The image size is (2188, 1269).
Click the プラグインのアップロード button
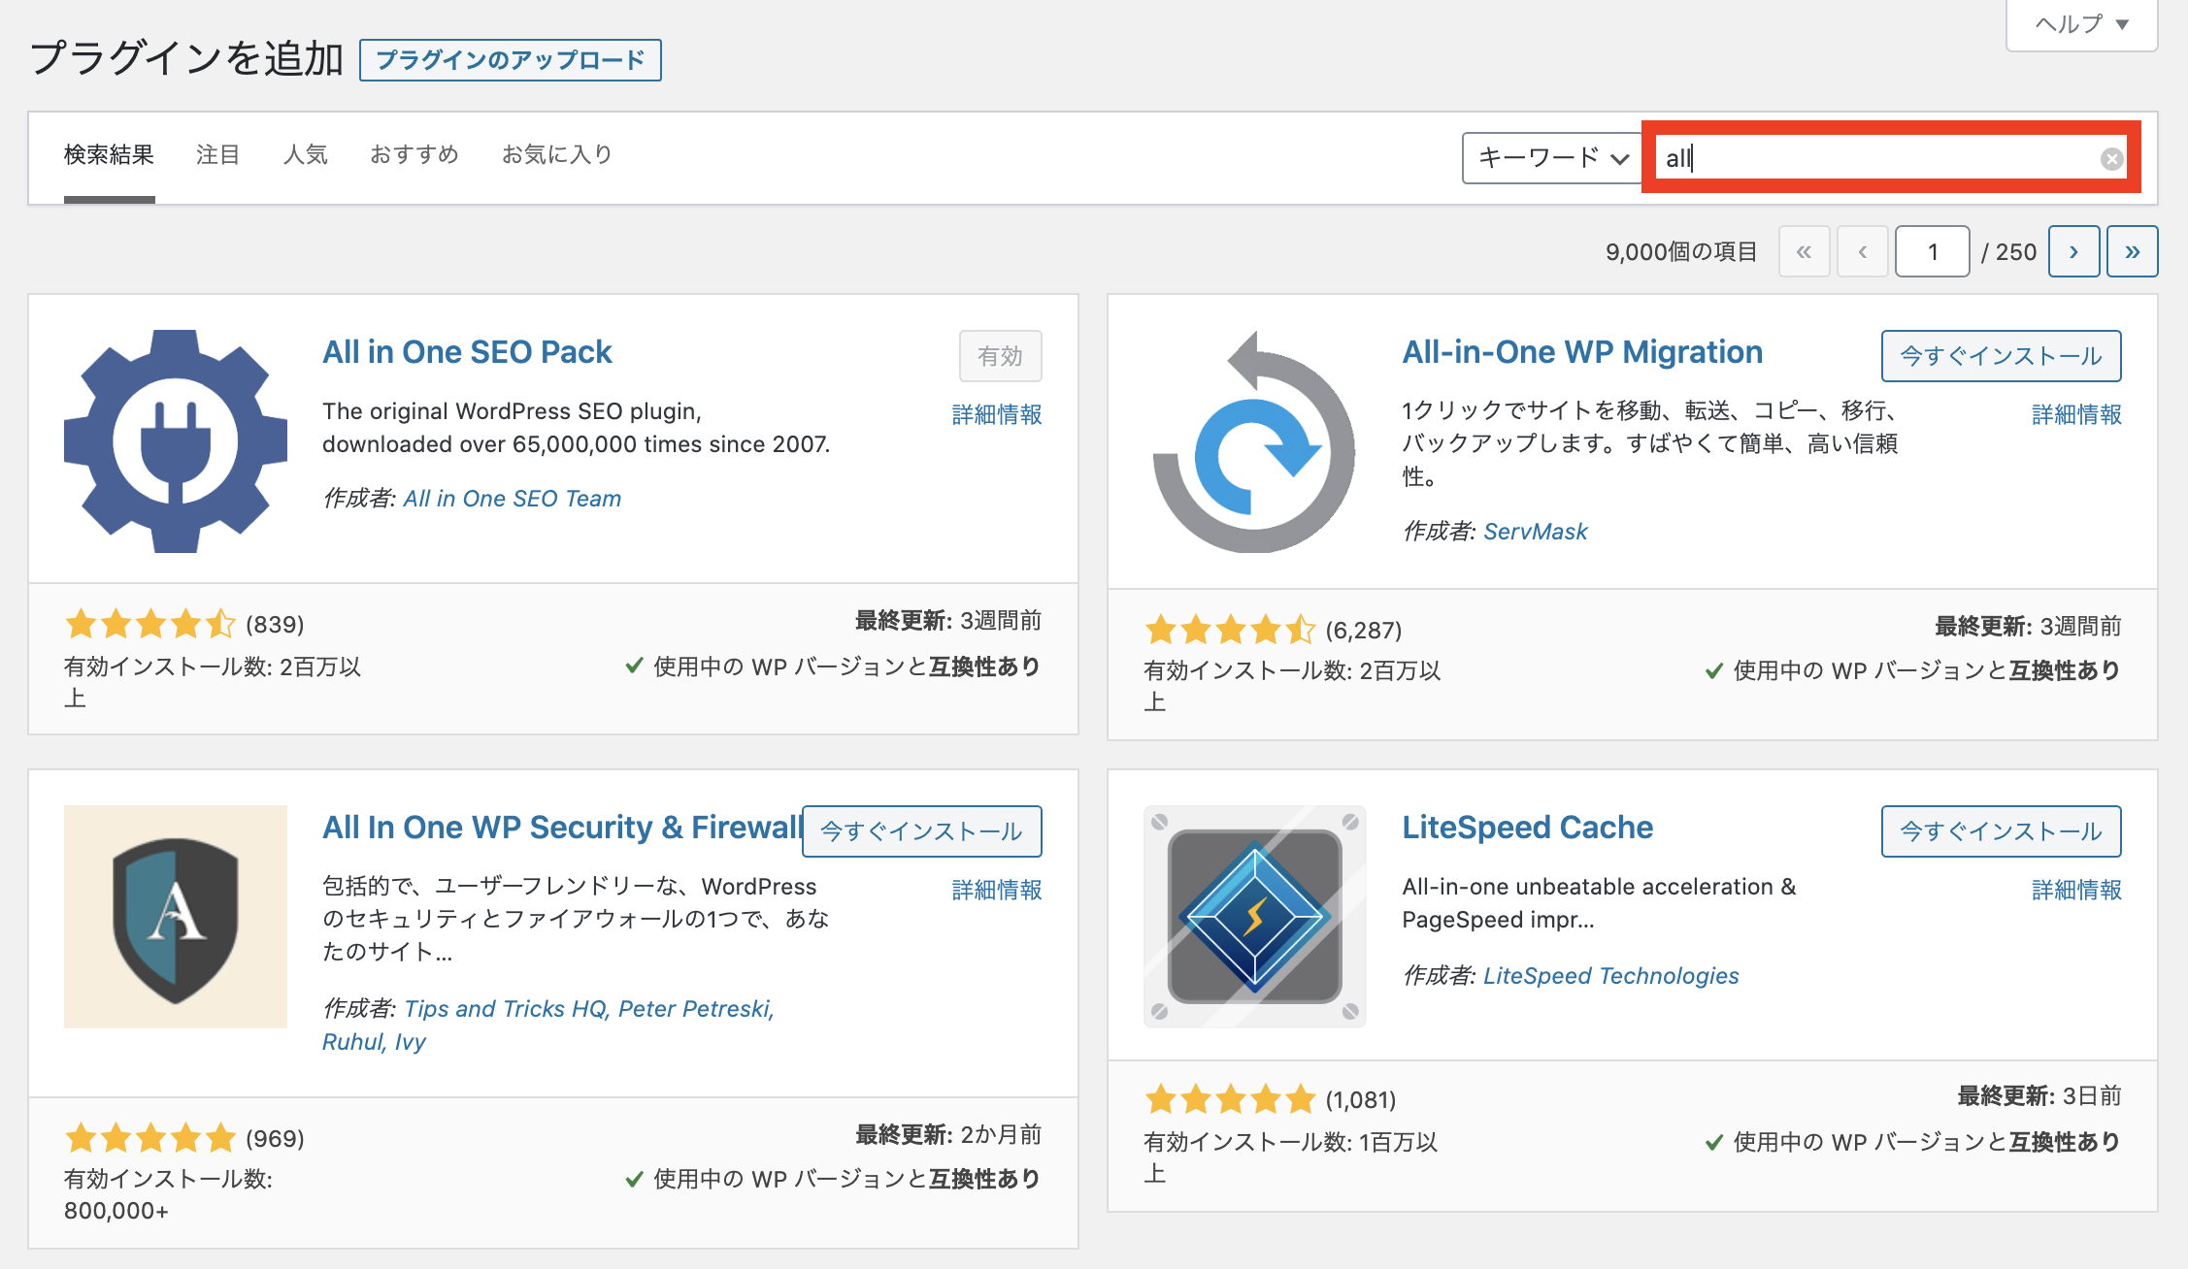[x=511, y=60]
